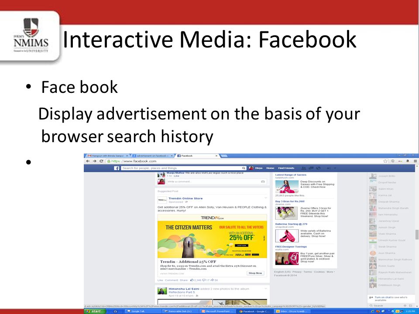419x314 pixels.
Task: Click the like count thumbs-up icon
Action: (x=192, y=280)
